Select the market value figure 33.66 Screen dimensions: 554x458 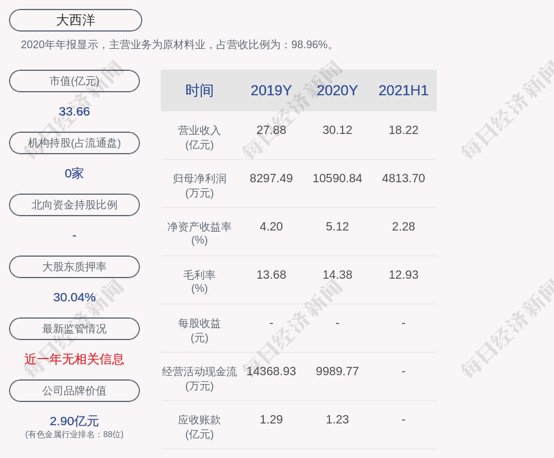[x=74, y=111]
